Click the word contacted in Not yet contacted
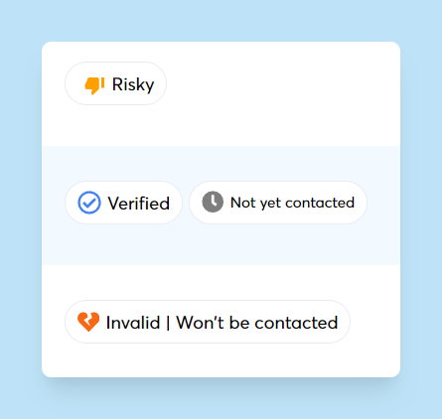 (320, 203)
